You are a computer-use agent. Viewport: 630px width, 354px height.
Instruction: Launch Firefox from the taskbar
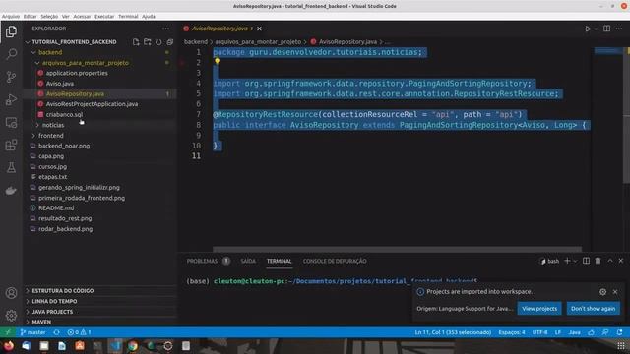coord(9,345)
